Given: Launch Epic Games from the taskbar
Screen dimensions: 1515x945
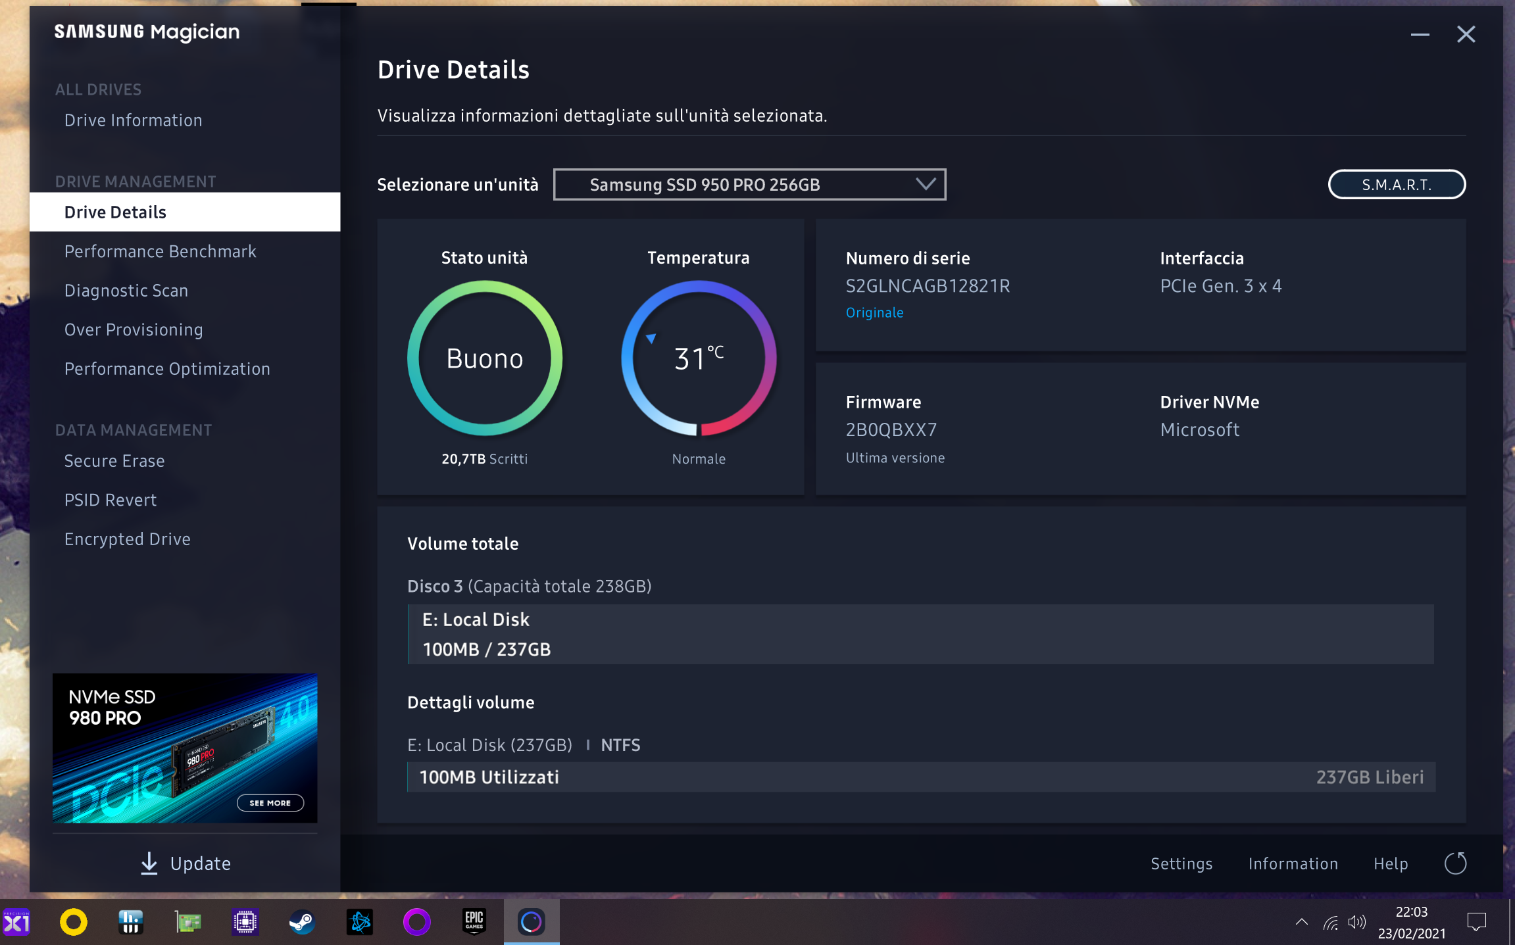Looking at the screenshot, I should coord(474,922).
